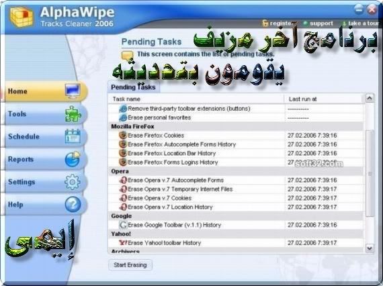Click the scroll up arrow of task list
This screenshot has width=383, height=286.
(x=370, y=98)
